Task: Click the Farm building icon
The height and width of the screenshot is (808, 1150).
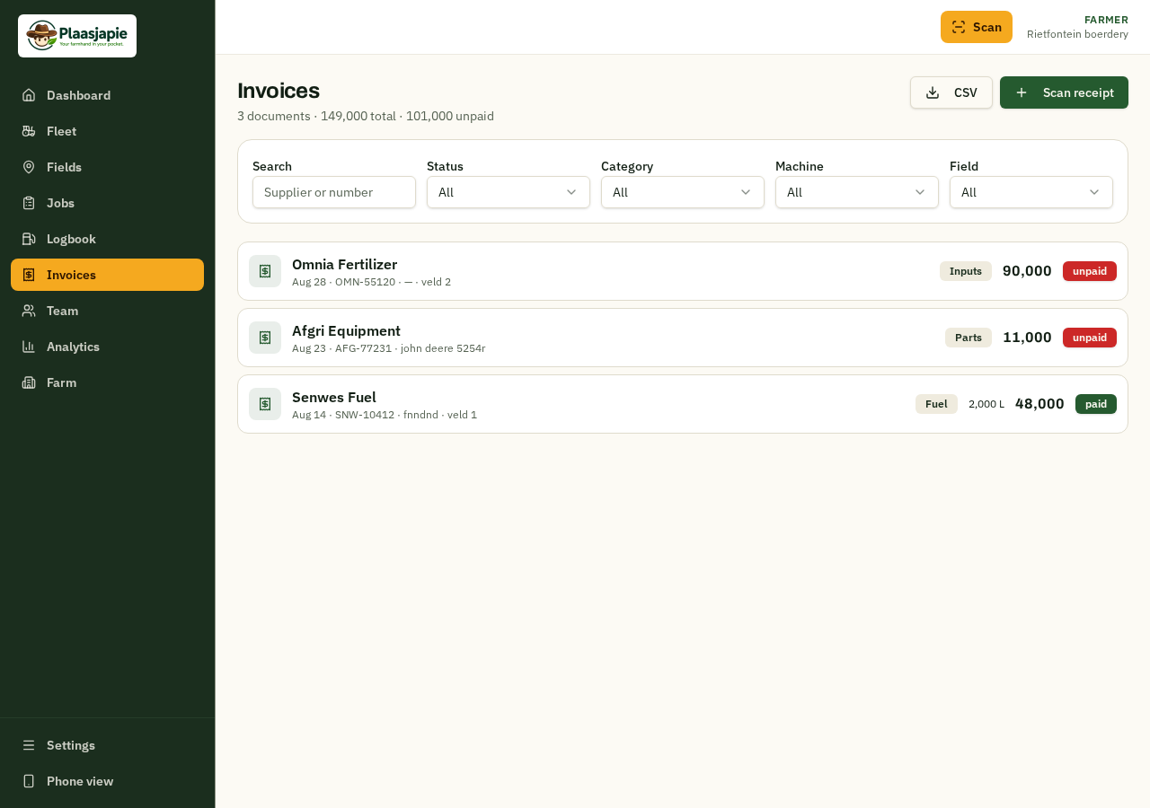Action: point(29,382)
